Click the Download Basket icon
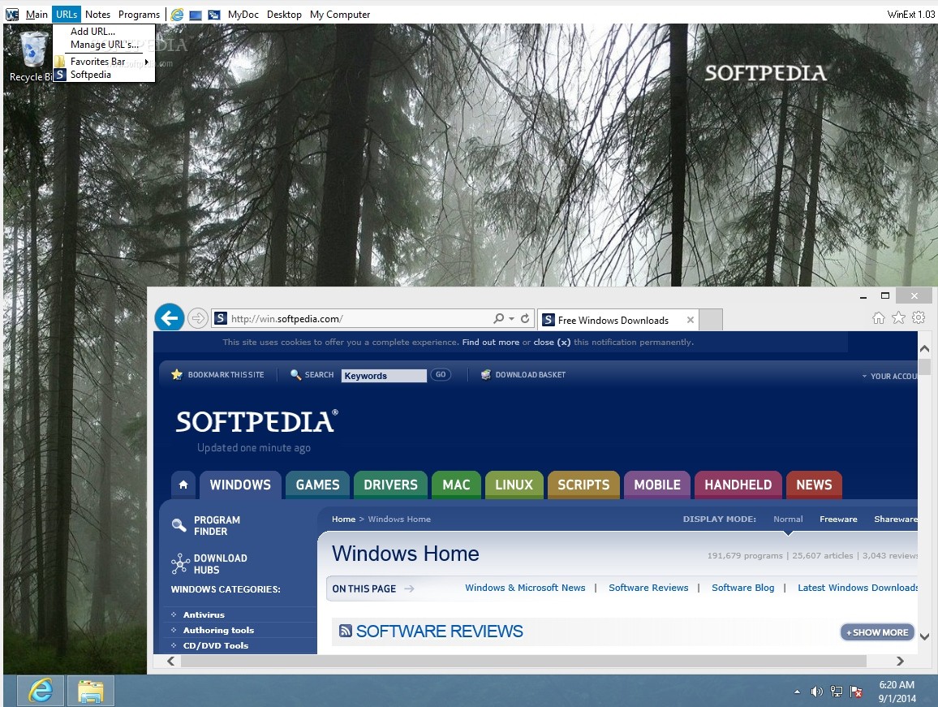 tap(486, 375)
